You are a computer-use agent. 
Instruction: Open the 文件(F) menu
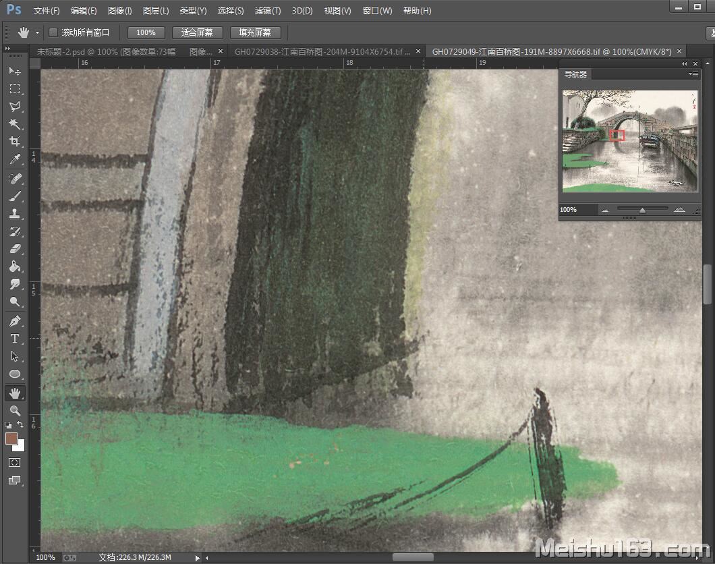(47, 11)
